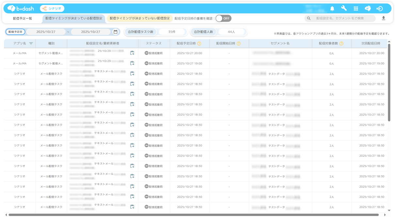This screenshot has height=222, width=395.
Task: Click the logout arrow icon
Action: point(379,8)
